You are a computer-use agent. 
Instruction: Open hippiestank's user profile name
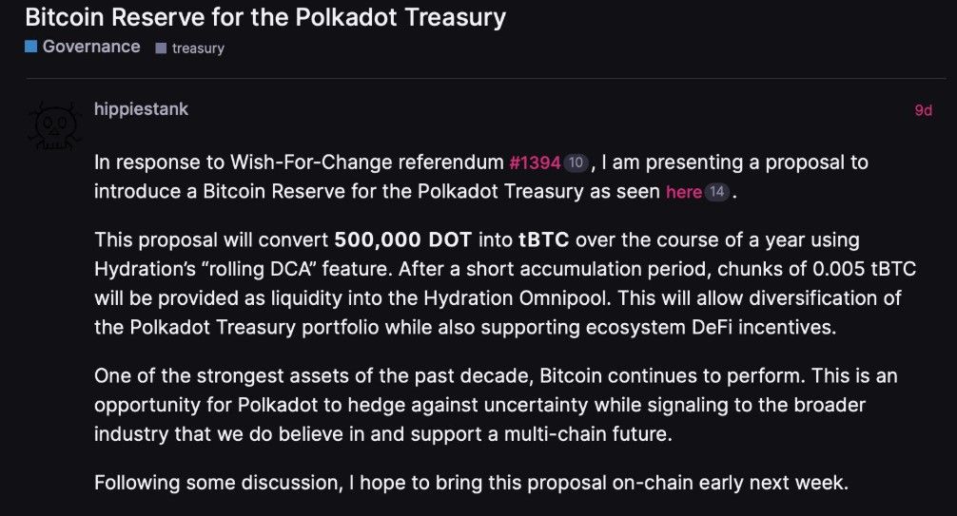point(141,109)
